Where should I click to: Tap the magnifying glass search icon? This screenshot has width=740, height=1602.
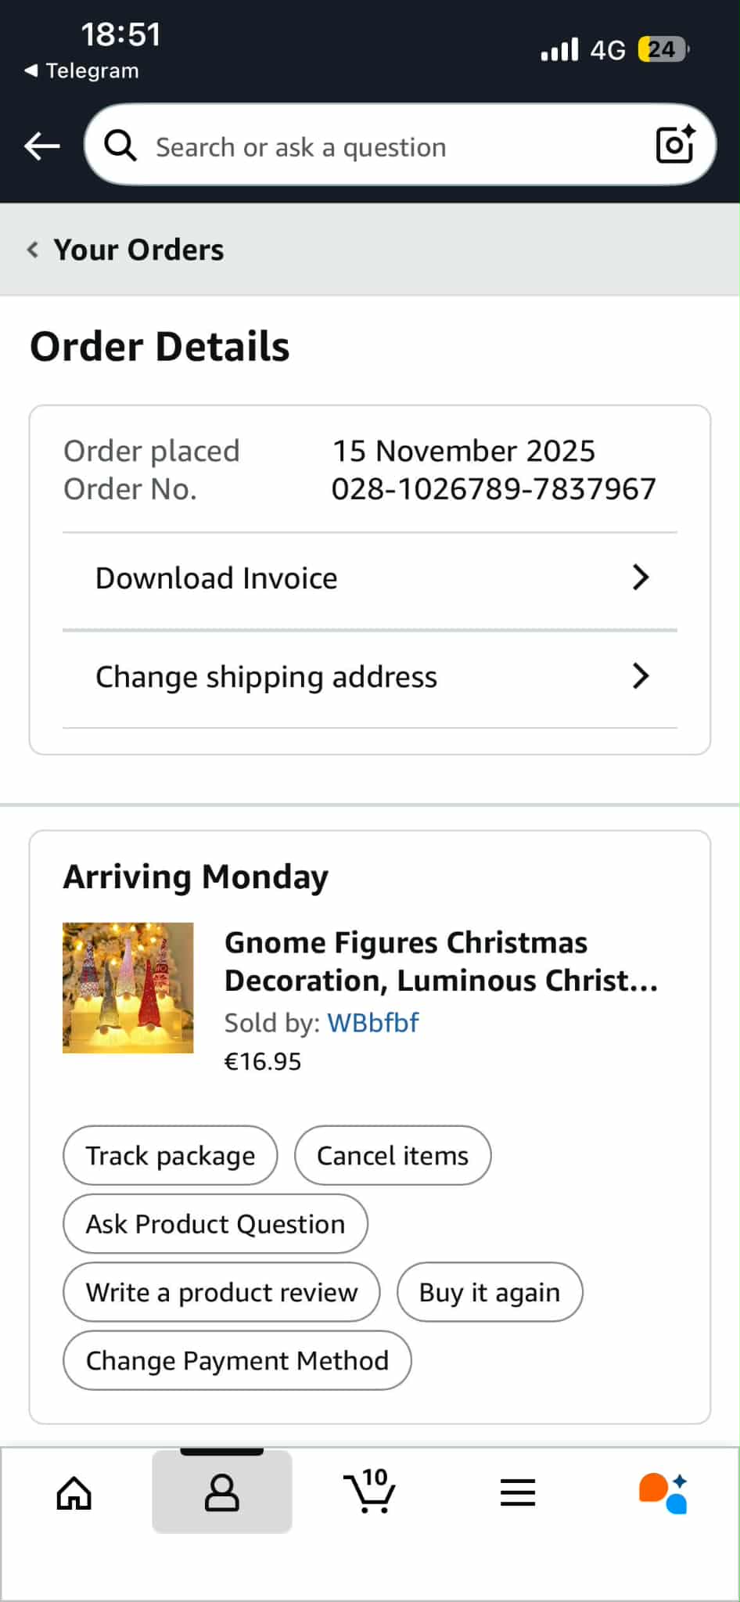coord(120,146)
